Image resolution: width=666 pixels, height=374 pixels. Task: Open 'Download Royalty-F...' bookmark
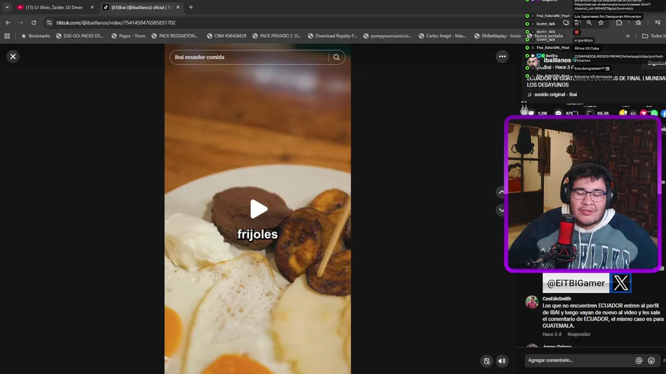pos(332,36)
